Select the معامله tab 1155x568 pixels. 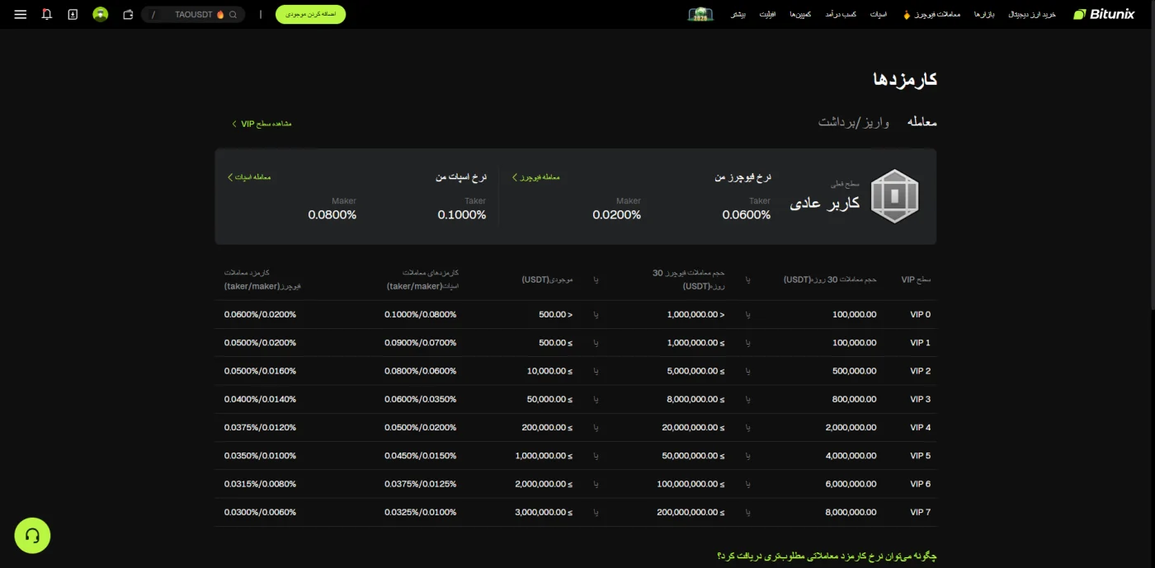tap(922, 122)
